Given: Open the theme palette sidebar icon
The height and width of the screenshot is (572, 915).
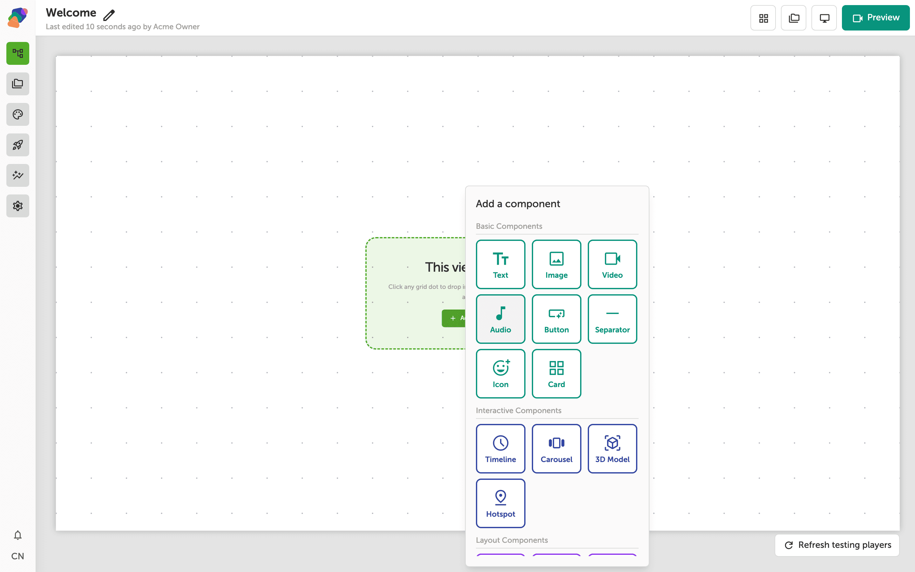Looking at the screenshot, I should (18, 114).
